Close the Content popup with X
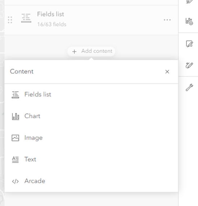The height and width of the screenshot is (206, 198). (167, 72)
